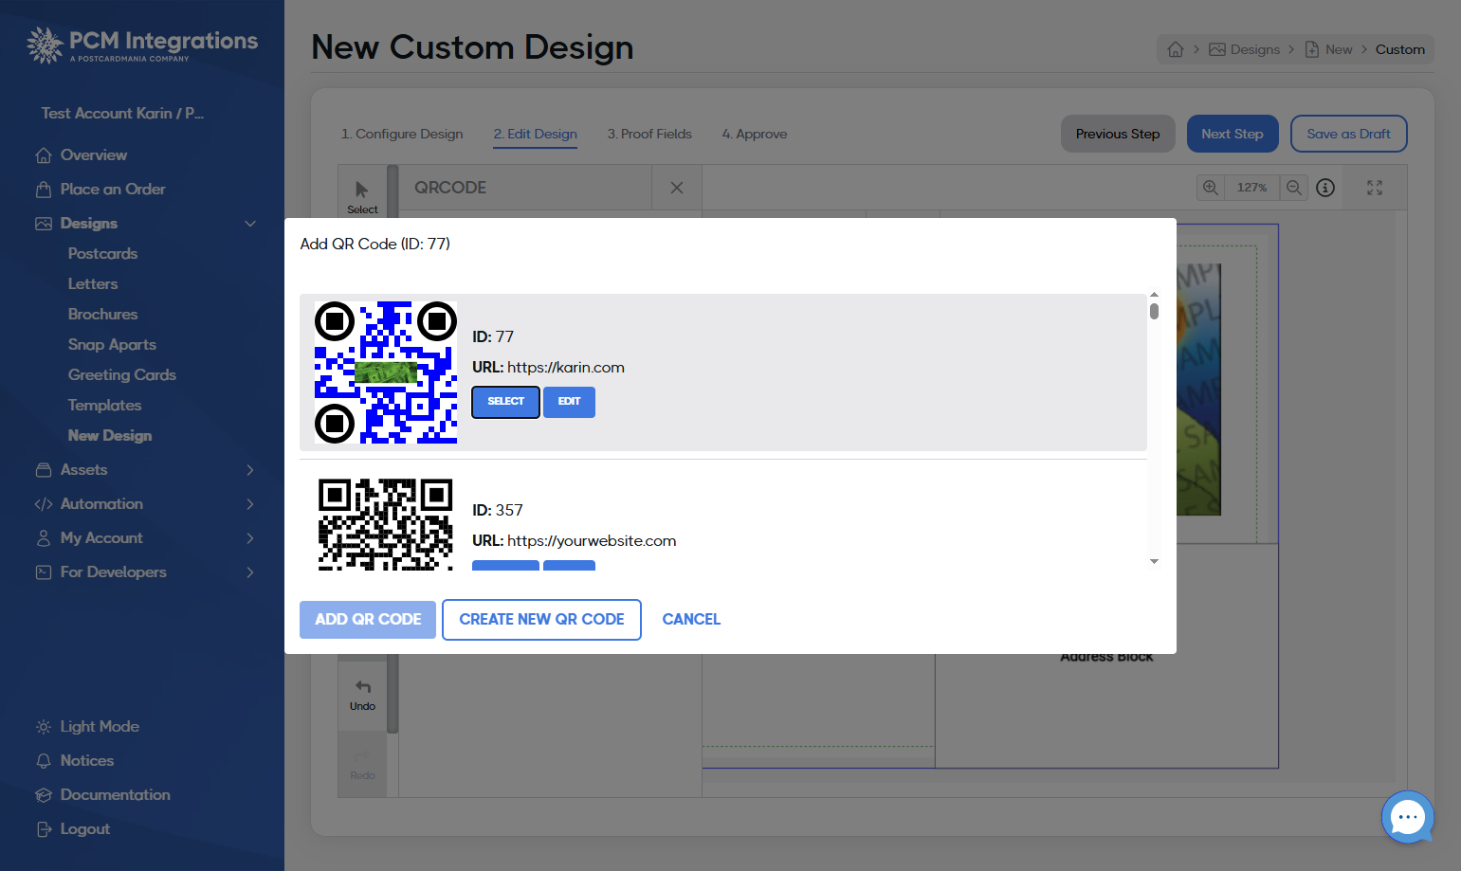Click the Undo arrow icon
1461x871 pixels.
click(x=363, y=687)
